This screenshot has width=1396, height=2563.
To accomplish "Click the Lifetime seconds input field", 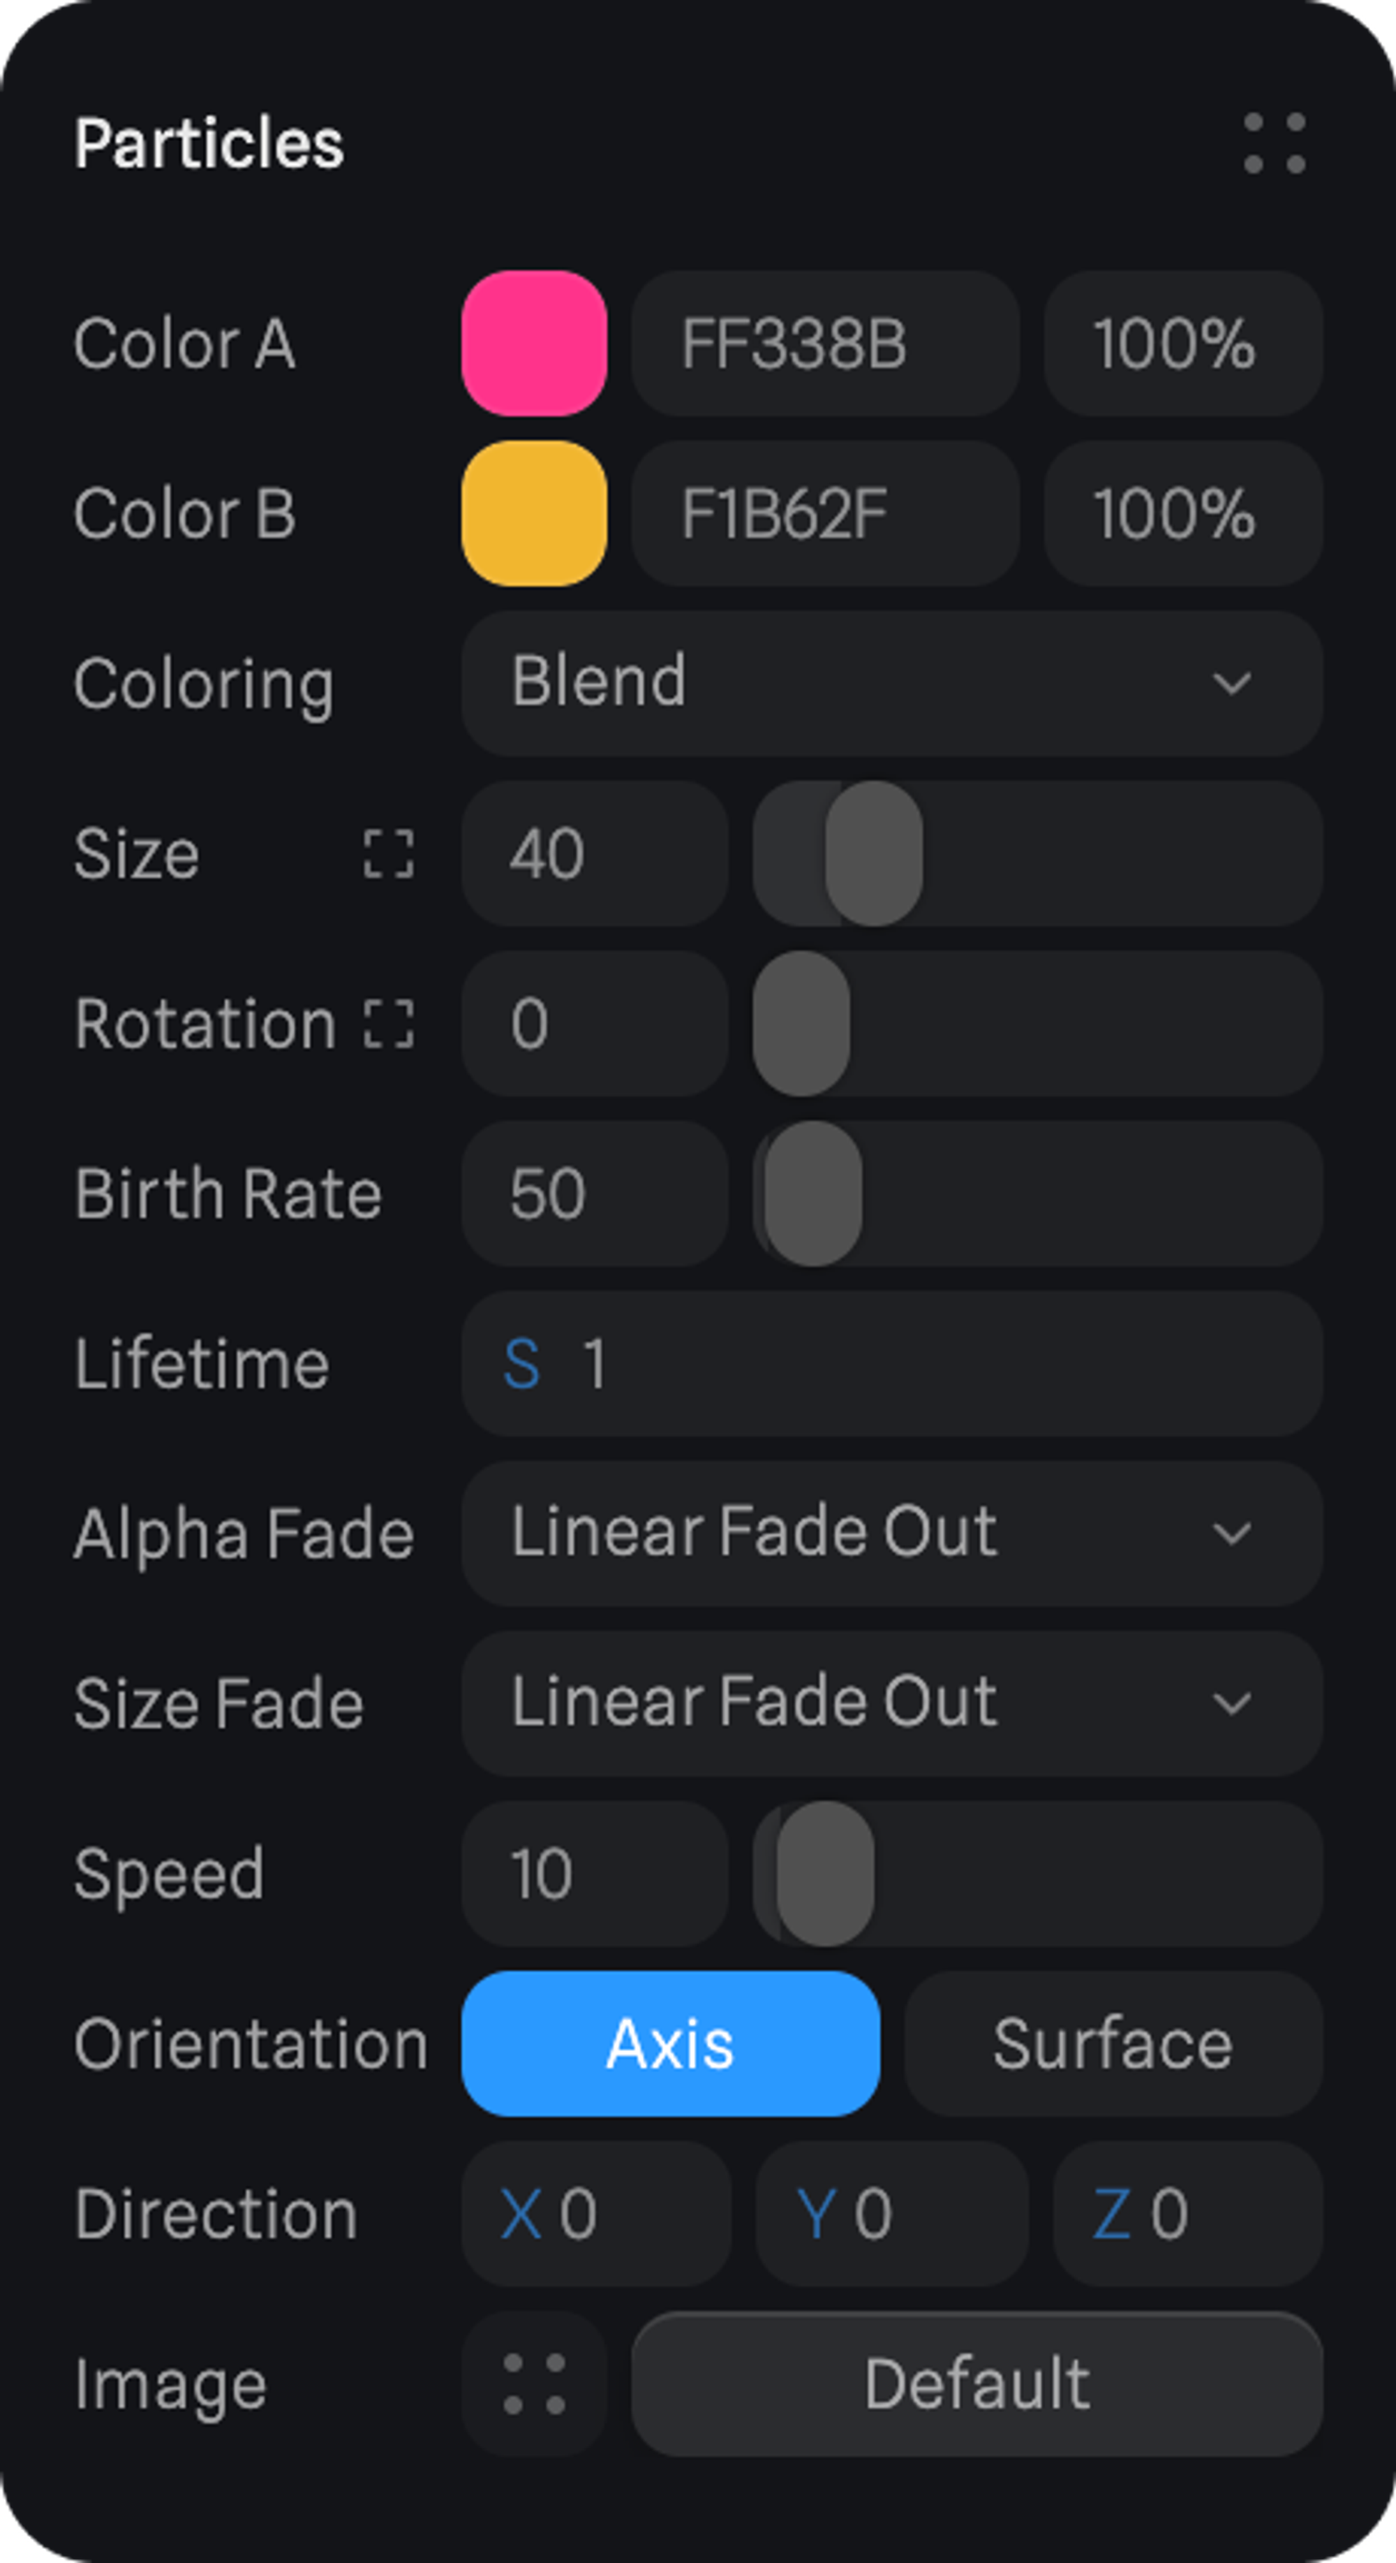I will point(891,1363).
